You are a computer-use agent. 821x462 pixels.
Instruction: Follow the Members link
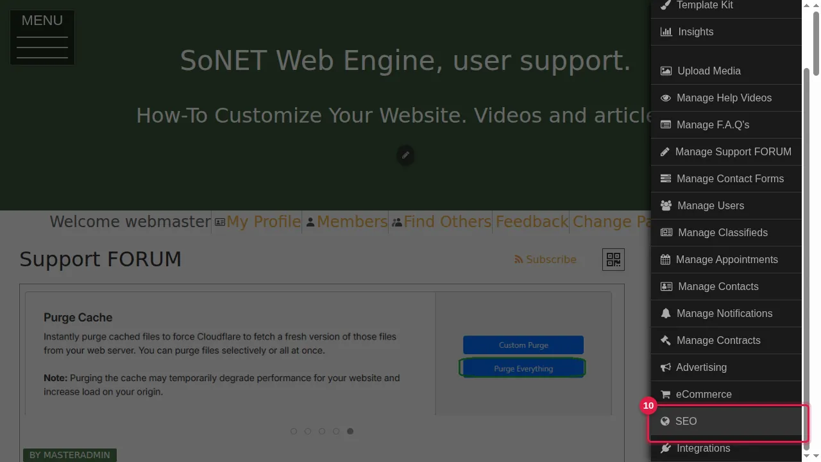coord(352,222)
